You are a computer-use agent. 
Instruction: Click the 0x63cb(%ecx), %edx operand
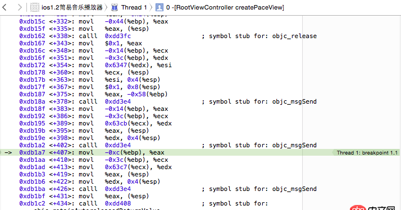click(x=138, y=123)
